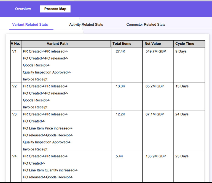Click PO Line Item Price increased step
212x183 pixels.
(x=48, y=128)
